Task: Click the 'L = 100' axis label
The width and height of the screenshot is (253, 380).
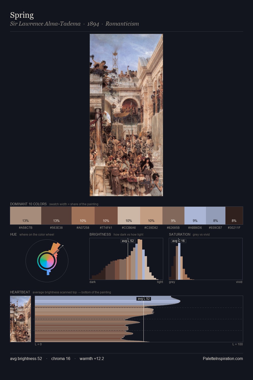Action: pos(238,344)
